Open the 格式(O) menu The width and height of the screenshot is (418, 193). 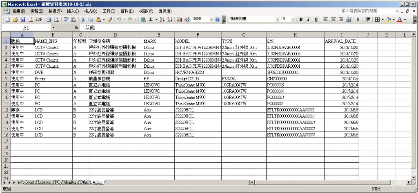91,11
